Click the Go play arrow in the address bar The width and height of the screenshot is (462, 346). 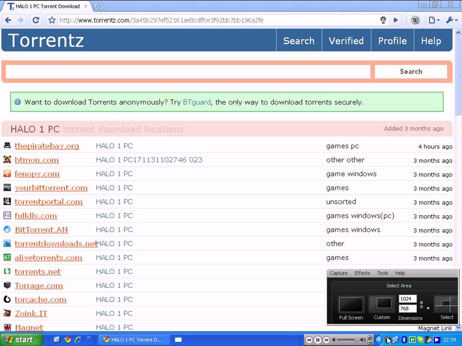click(396, 20)
